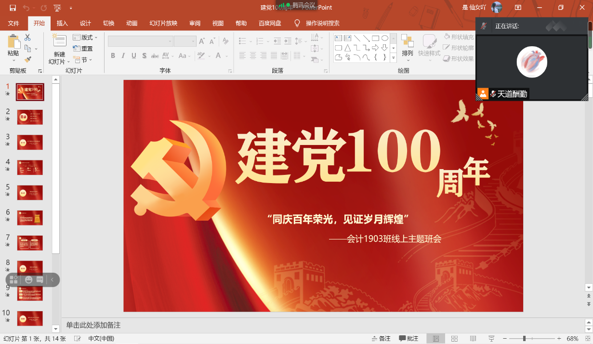This screenshot has height=344, width=593.
Task: Select the Format Painter brush icon
Action: pyautogui.click(x=27, y=59)
